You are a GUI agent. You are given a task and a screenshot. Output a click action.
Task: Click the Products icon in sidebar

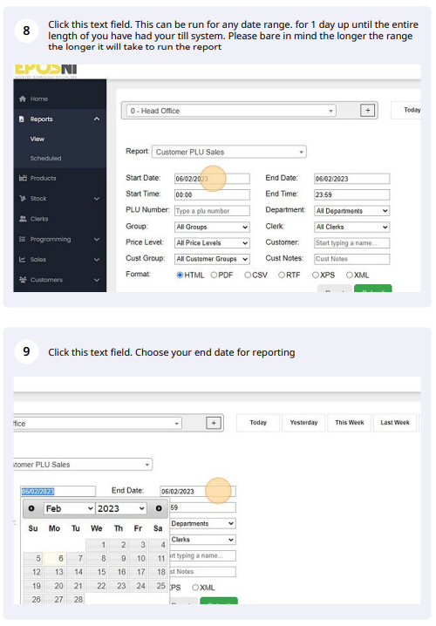point(23,178)
